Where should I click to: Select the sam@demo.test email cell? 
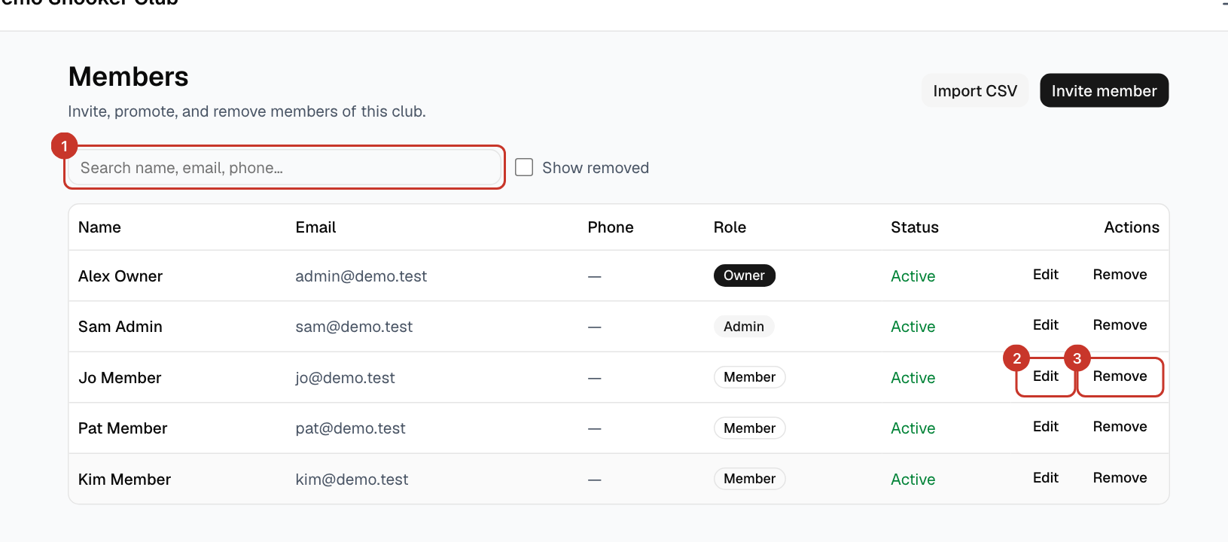[x=354, y=327]
